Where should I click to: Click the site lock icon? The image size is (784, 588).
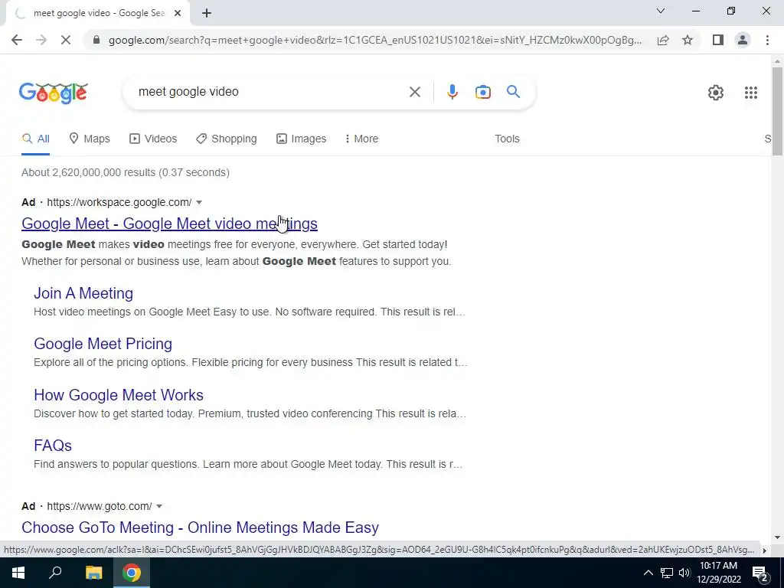click(96, 40)
